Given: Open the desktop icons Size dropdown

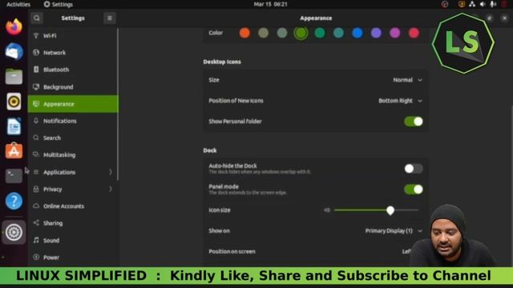Looking at the screenshot, I should tap(408, 80).
